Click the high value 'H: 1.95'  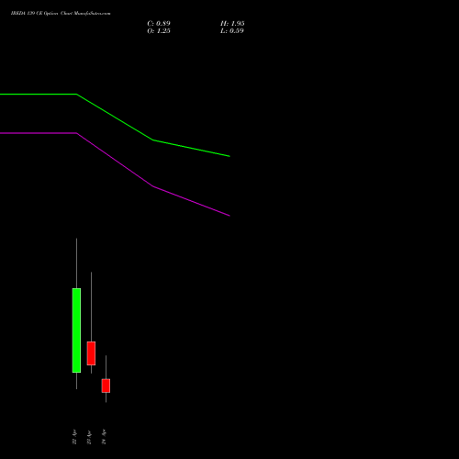232,24
